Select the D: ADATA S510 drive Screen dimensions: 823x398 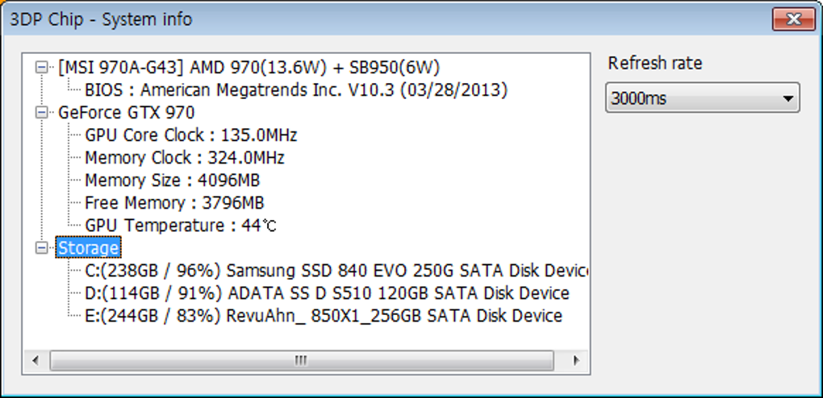click(x=327, y=293)
